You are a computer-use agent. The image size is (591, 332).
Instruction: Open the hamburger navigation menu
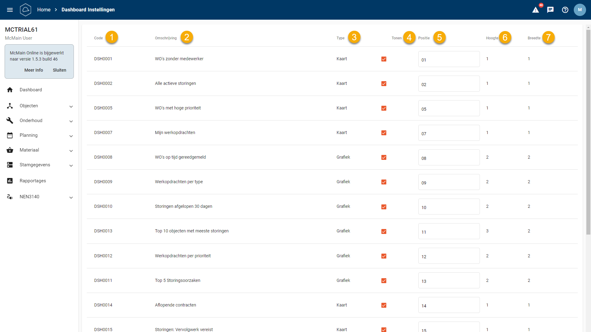[x=10, y=10]
